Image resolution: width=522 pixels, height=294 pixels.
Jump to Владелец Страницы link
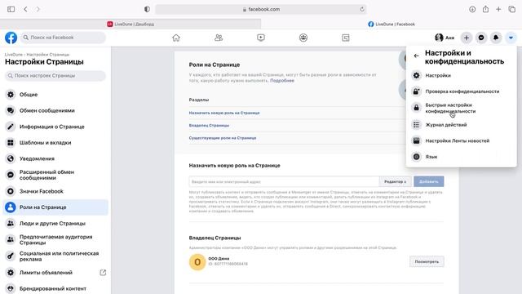pos(209,125)
